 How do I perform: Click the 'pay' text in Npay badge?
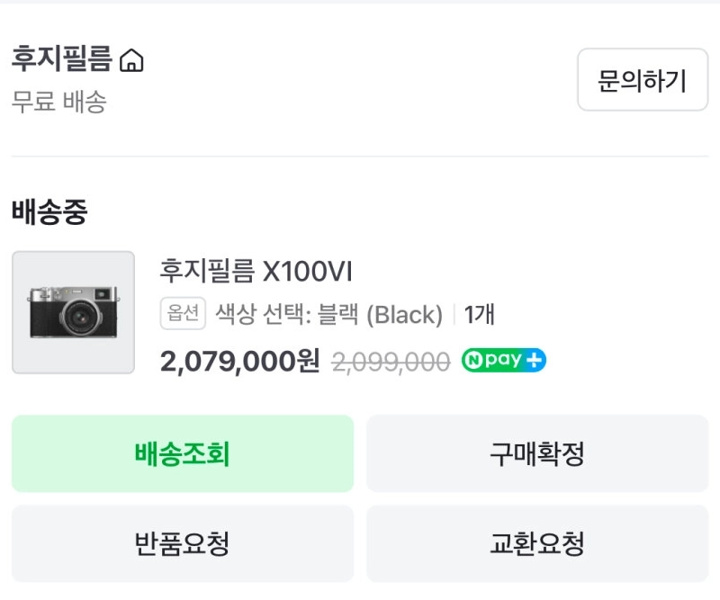point(504,361)
